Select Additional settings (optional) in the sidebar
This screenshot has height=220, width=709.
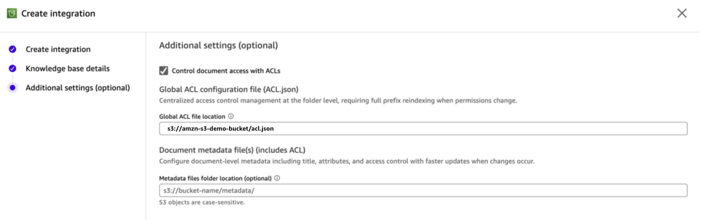(x=78, y=88)
